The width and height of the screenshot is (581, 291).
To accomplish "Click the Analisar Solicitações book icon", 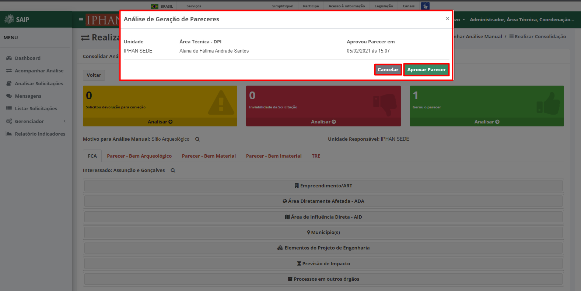I will pos(9,83).
